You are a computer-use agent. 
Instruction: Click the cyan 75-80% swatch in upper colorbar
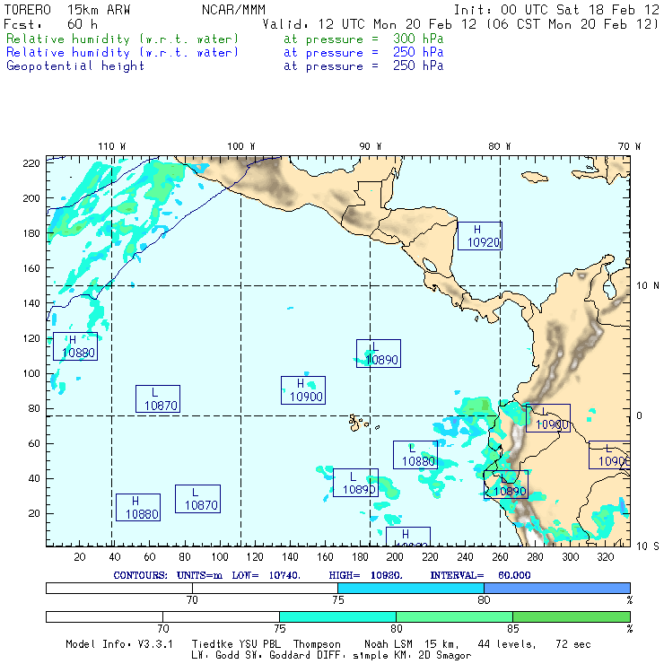pos(411,588)
